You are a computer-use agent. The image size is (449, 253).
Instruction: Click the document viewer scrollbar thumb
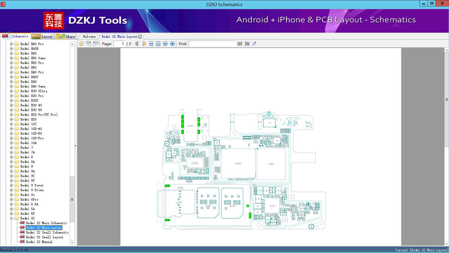coord(447,100)
